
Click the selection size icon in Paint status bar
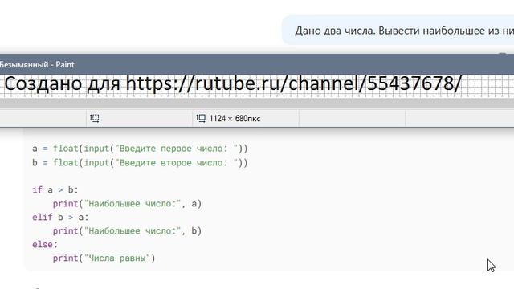pyautogui.click(x=95, y=118)
